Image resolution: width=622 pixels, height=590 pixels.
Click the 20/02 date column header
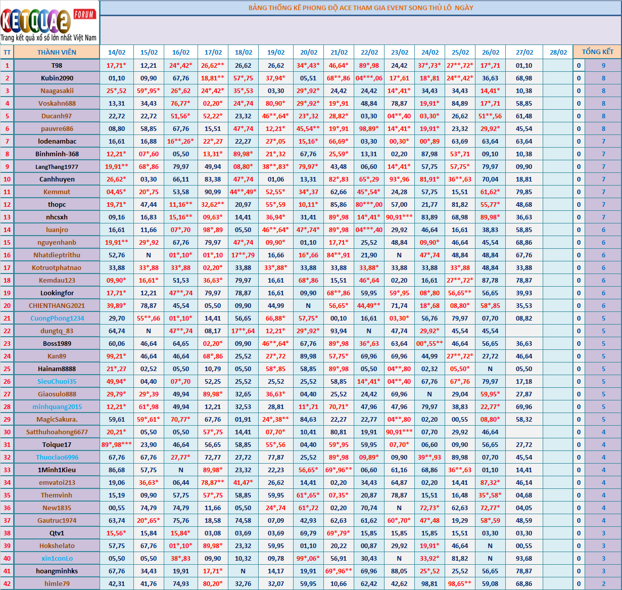[x=309, y=52]
